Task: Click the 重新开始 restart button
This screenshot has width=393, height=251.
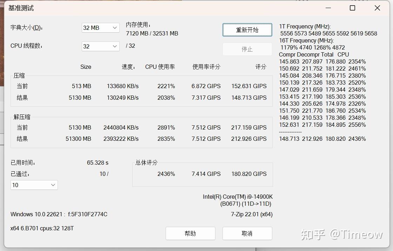Action: pos(247,30)
